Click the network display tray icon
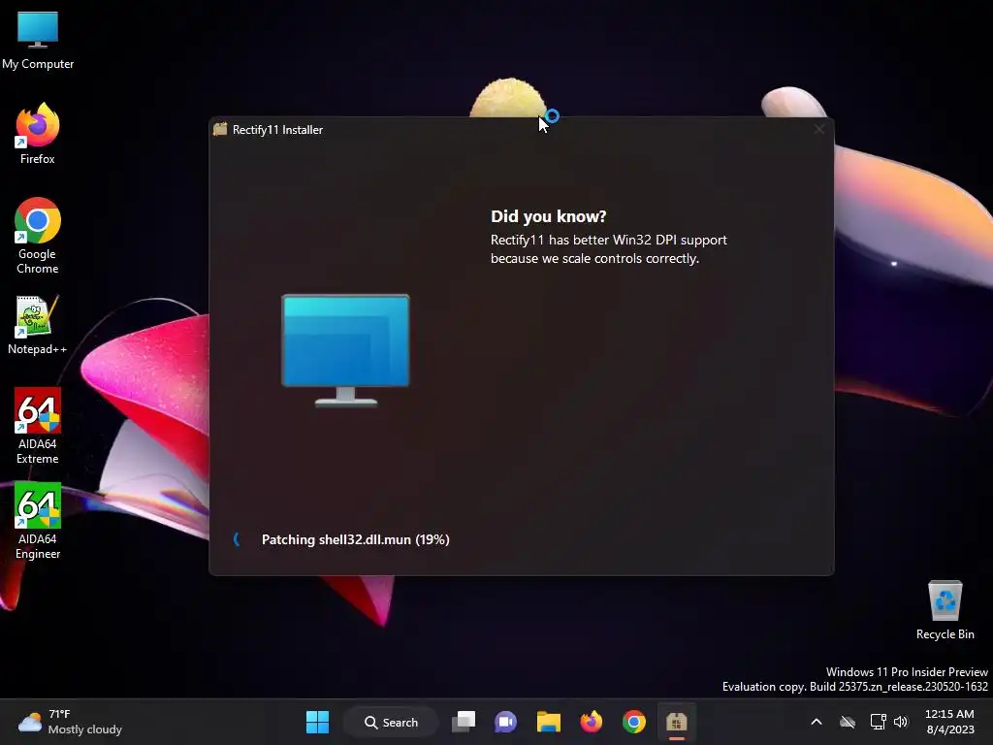This screenshot has width=993, height=745. 878,722
